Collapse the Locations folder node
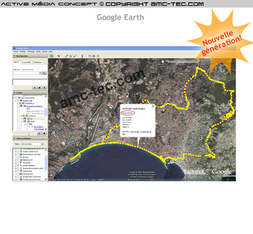The image size is (253, 234). click(21, 116)
